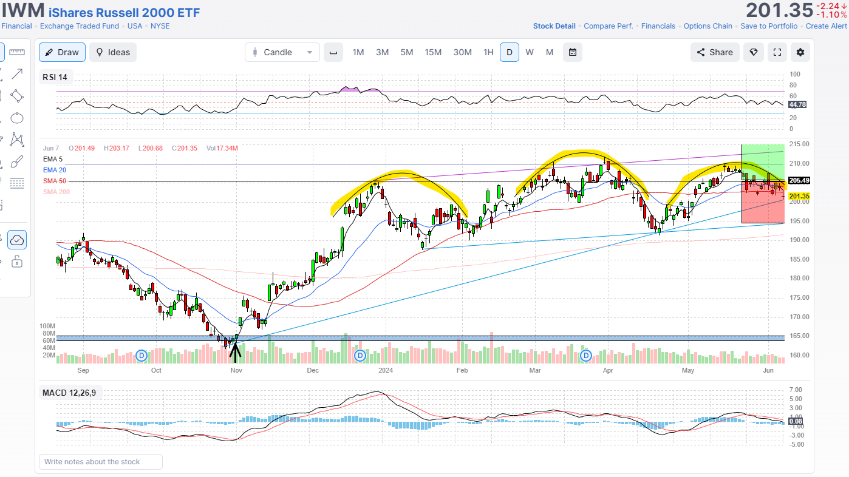This screenshot has height=477, width=849.
Task: Open the Options Chain link
Action: coord(707,26)
